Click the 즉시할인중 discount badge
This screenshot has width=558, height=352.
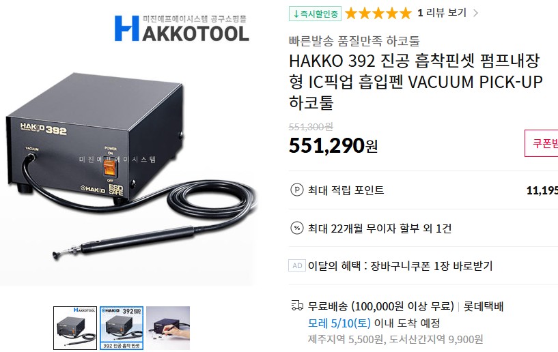315,14
